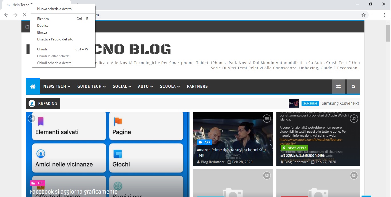Open Facebook si aggiorna graficamente article
Viewport: 391px width, 197px height.
click(x=74, y=192)
